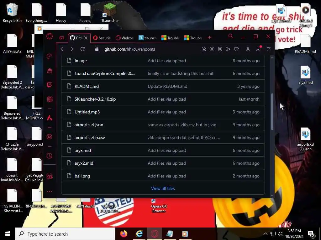Select README.md file on desktop
This screenshot has height=240, width=321.
point(305,44)
